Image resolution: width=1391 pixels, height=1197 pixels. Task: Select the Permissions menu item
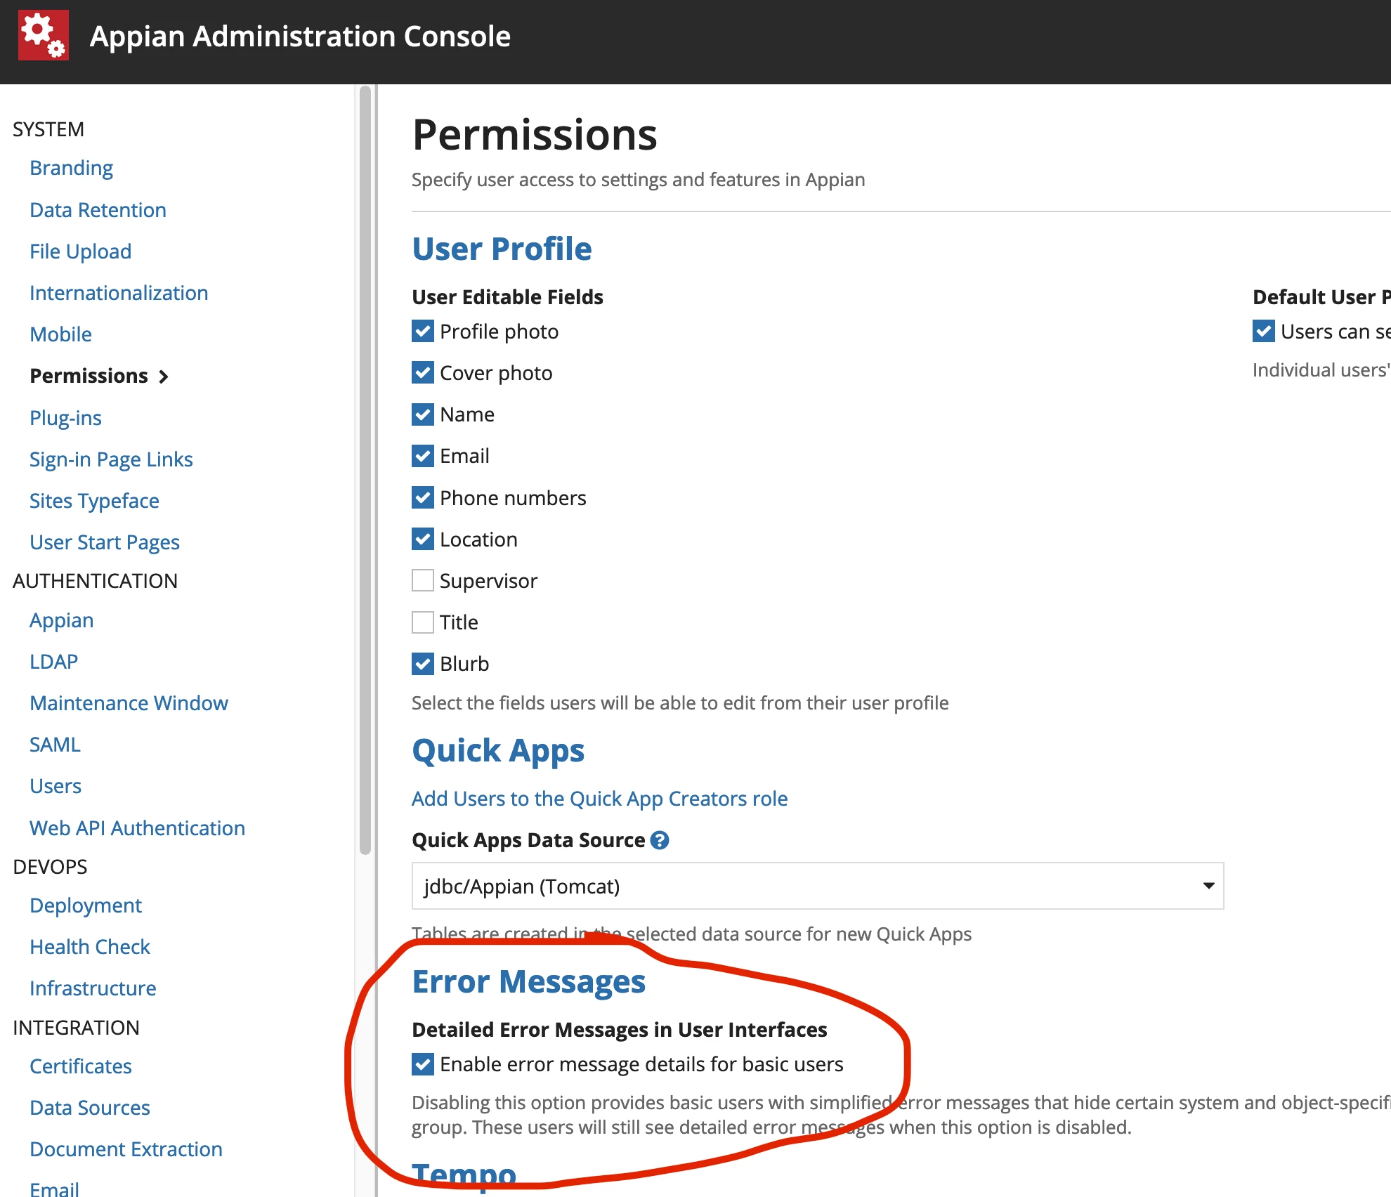point(89,376)
